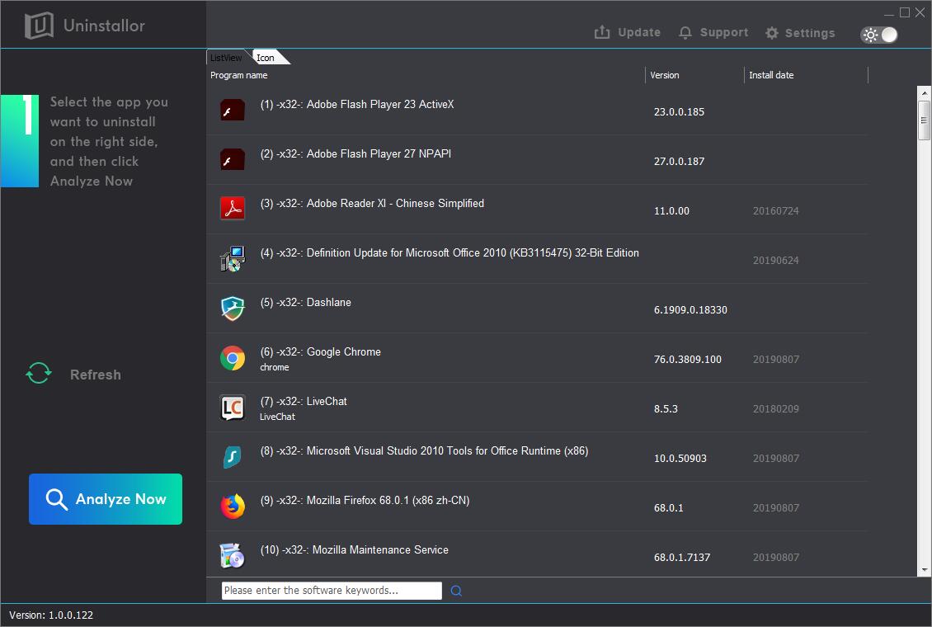Maximize the Uninstallor window
This screenshot has height=627, width=932.
[905, 12]
